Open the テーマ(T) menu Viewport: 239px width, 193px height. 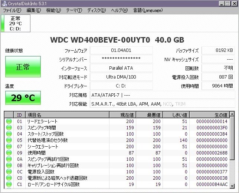pos(74,10)
